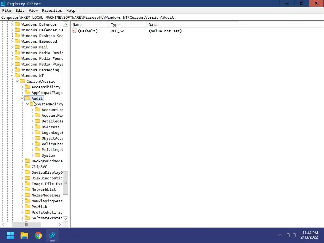Select the Windows Embedded folder icon
This screenshot has height=243, width=324.
(x=18, y=41)
